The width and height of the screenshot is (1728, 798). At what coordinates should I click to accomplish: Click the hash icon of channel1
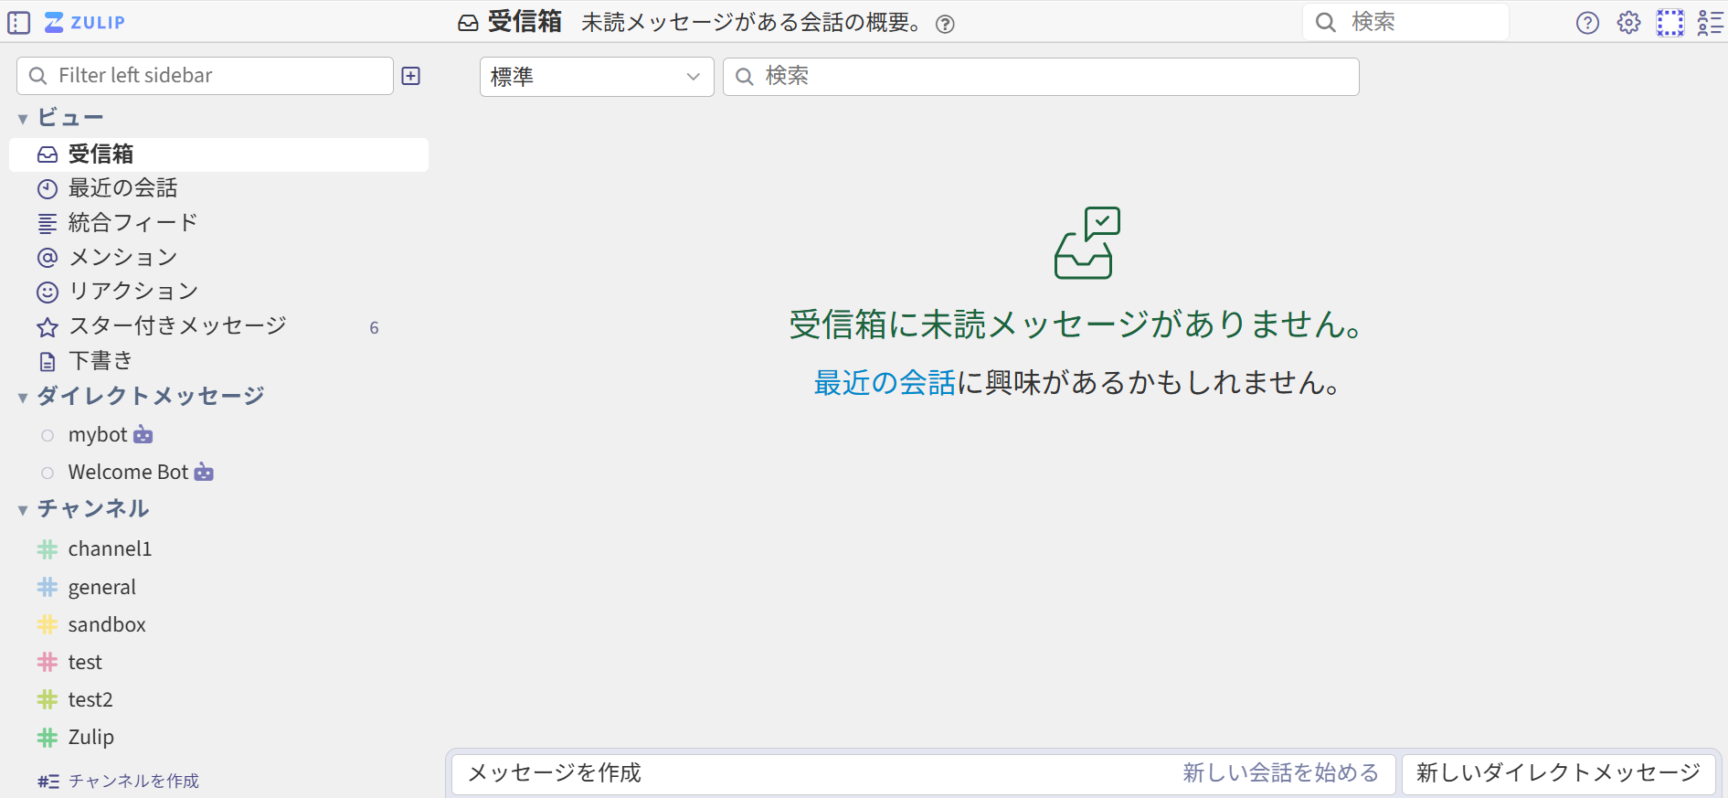tap(48, 549)
